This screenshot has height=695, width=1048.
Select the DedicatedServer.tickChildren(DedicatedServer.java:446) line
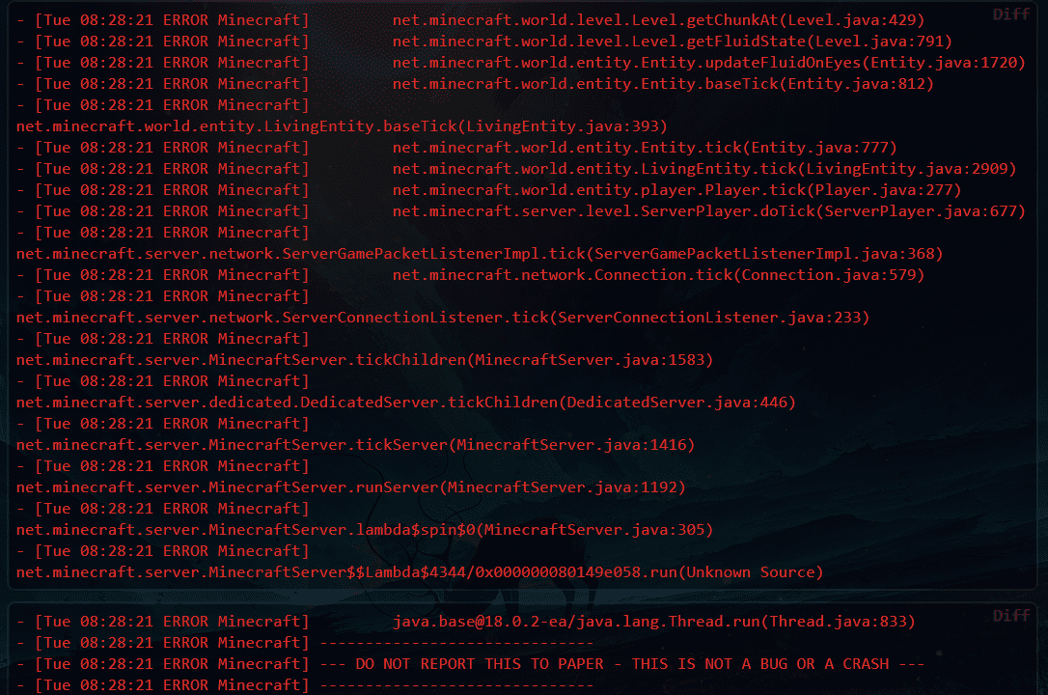tap(405, 403)
